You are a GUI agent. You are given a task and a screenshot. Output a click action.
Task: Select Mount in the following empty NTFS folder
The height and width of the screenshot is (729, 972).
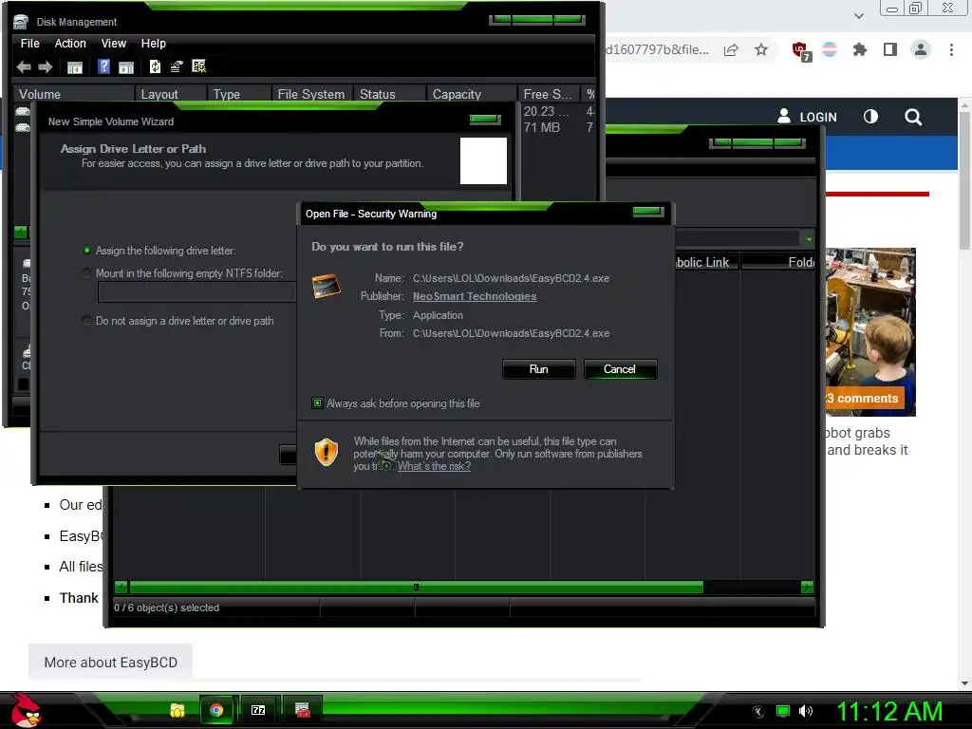pos(183,273)
